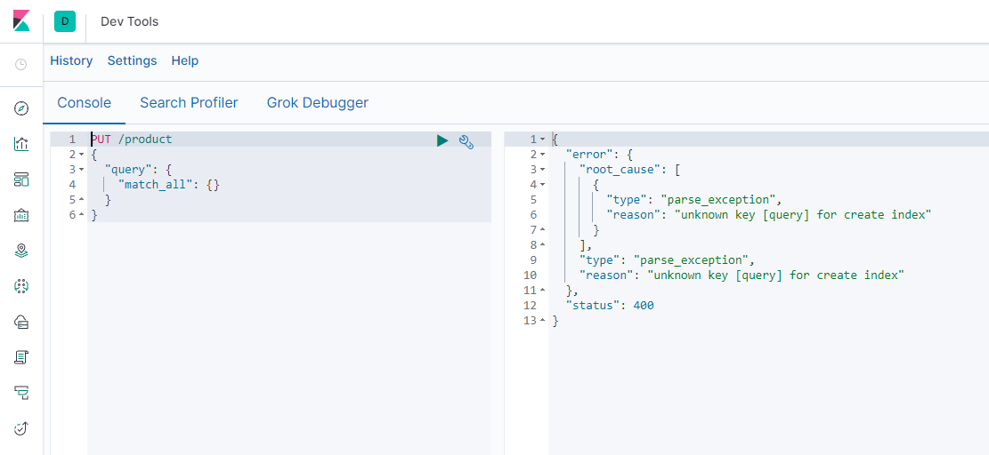This screenshot has width=989, height=455.
Task: Click fold end arrow at response line 11
Action: click(542, 291)
